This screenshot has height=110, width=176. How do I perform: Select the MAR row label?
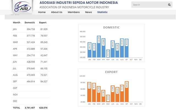tap(15, 42)
